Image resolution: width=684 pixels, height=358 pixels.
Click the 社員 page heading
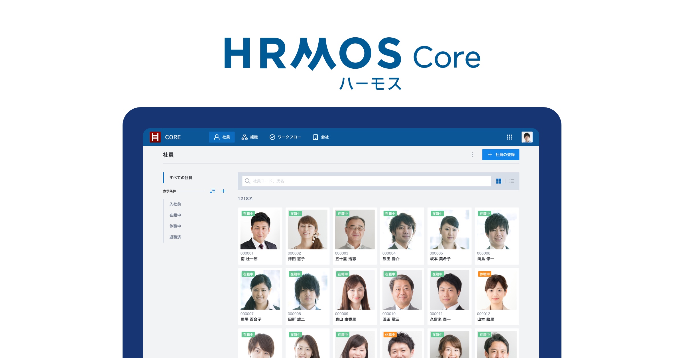pos(168,155)
